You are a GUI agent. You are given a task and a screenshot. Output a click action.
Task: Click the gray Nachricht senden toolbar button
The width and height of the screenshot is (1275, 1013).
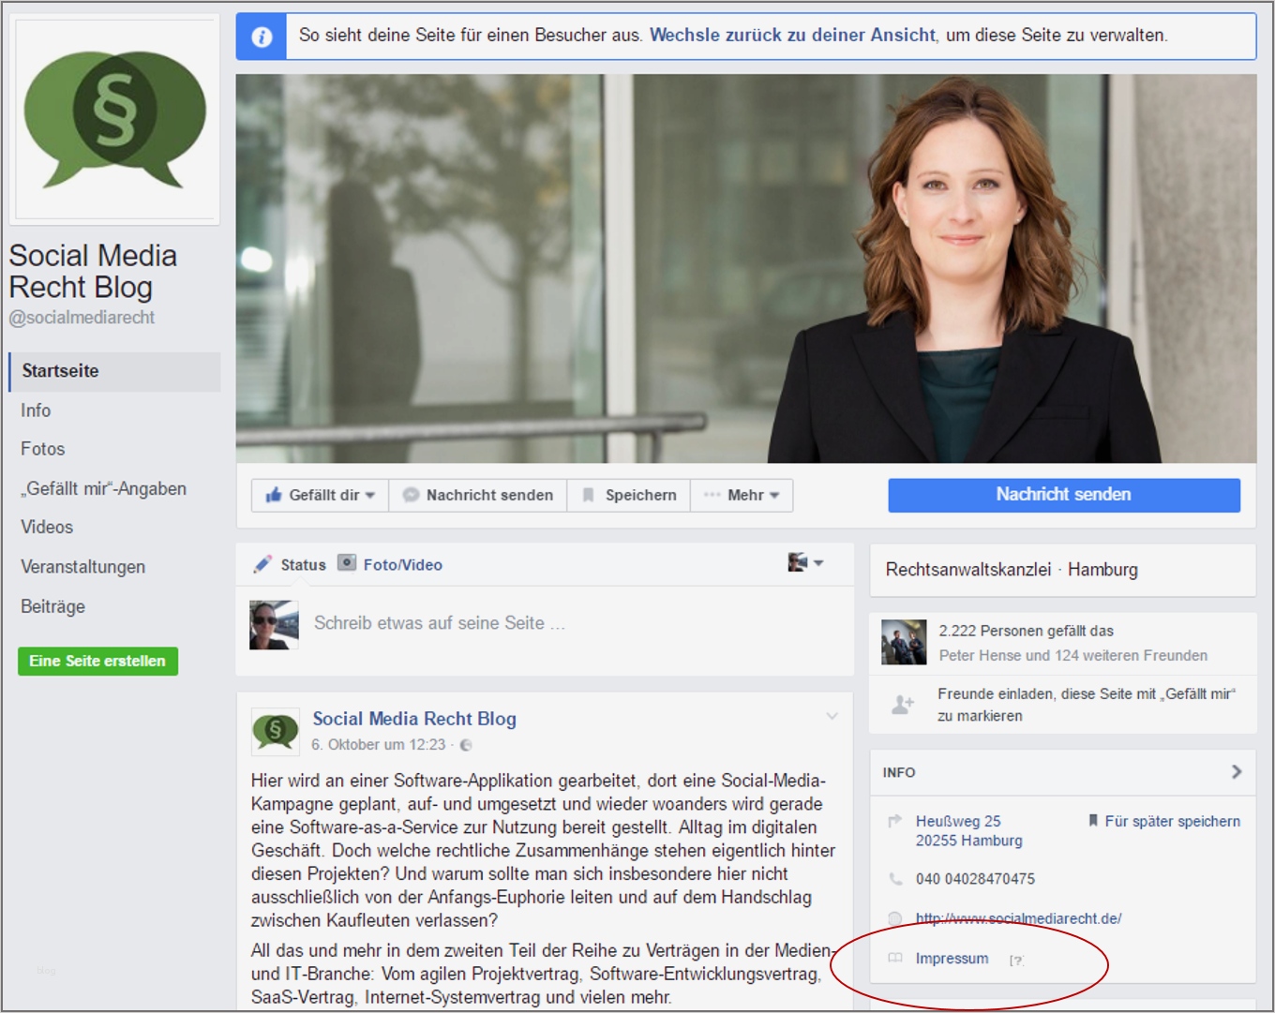478,495
